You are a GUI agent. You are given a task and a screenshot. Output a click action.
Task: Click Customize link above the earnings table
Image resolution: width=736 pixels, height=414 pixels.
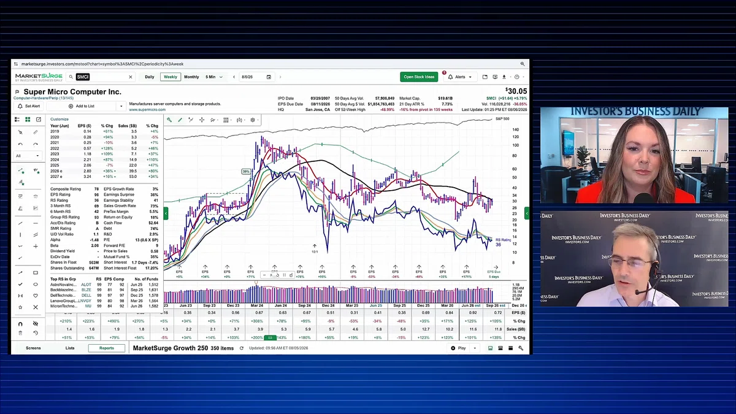[59, 119]
